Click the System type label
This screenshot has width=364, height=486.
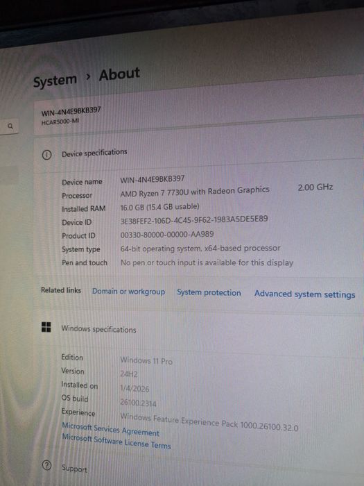click(81, 249)
